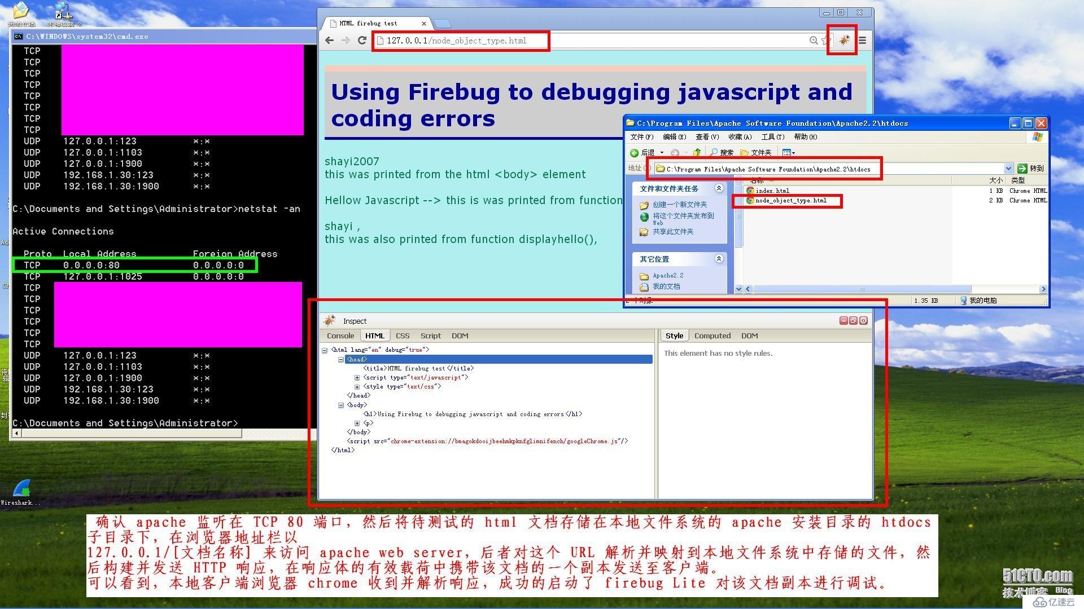Image resolution: width=1084 pixels, height=609 pixels.
Task: Minimize the Firebug Lite panel
Action: (843, 320)
